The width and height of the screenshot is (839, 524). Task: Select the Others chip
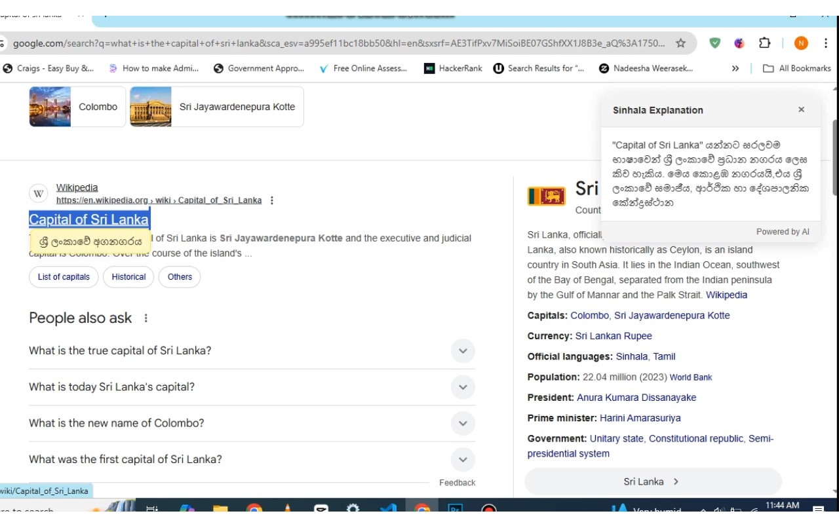(x=180, y=277)
